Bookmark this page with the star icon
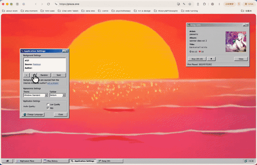This screenshot has height=165, width=257. tap(190, 4)
